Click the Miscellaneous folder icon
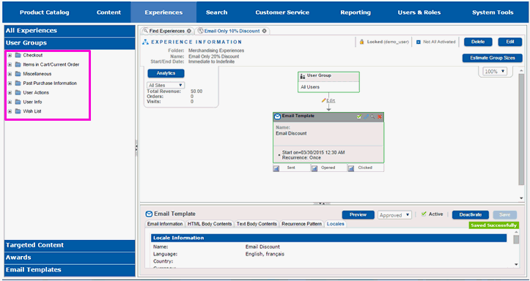Viewport: 530px width, 281px height. coord(18,74)
